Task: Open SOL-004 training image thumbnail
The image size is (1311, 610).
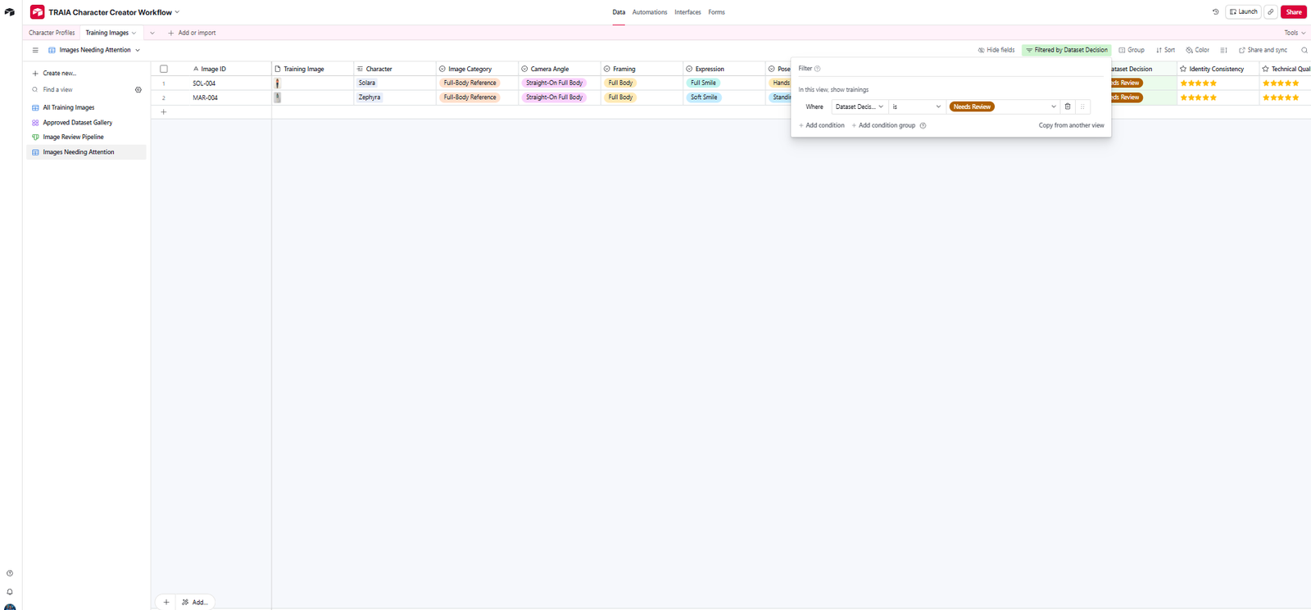Action: click(x=278, y=83)
